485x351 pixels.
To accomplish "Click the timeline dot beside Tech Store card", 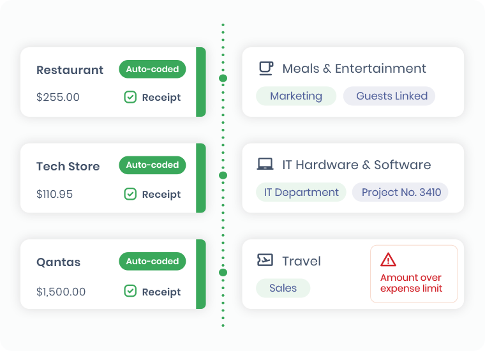I will click(223, 175).
